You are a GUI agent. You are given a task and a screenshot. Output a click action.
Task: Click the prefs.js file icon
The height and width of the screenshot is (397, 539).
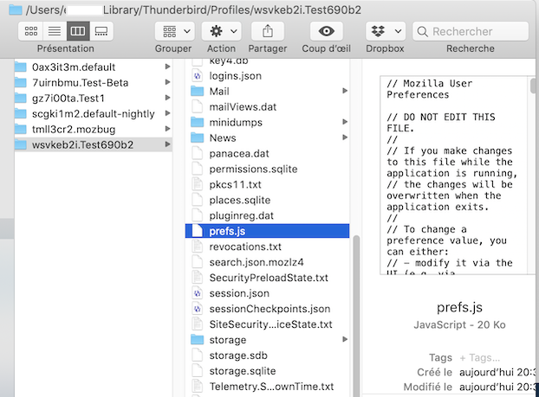197,231
